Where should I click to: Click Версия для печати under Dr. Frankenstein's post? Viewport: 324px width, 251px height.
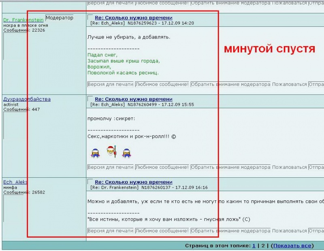coord(111,84)
